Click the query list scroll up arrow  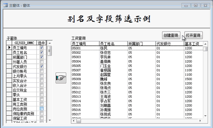205,44
